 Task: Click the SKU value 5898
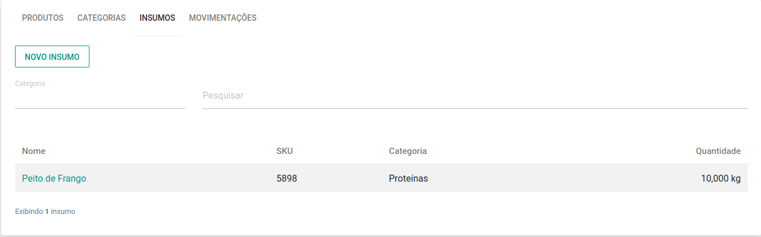287,179
